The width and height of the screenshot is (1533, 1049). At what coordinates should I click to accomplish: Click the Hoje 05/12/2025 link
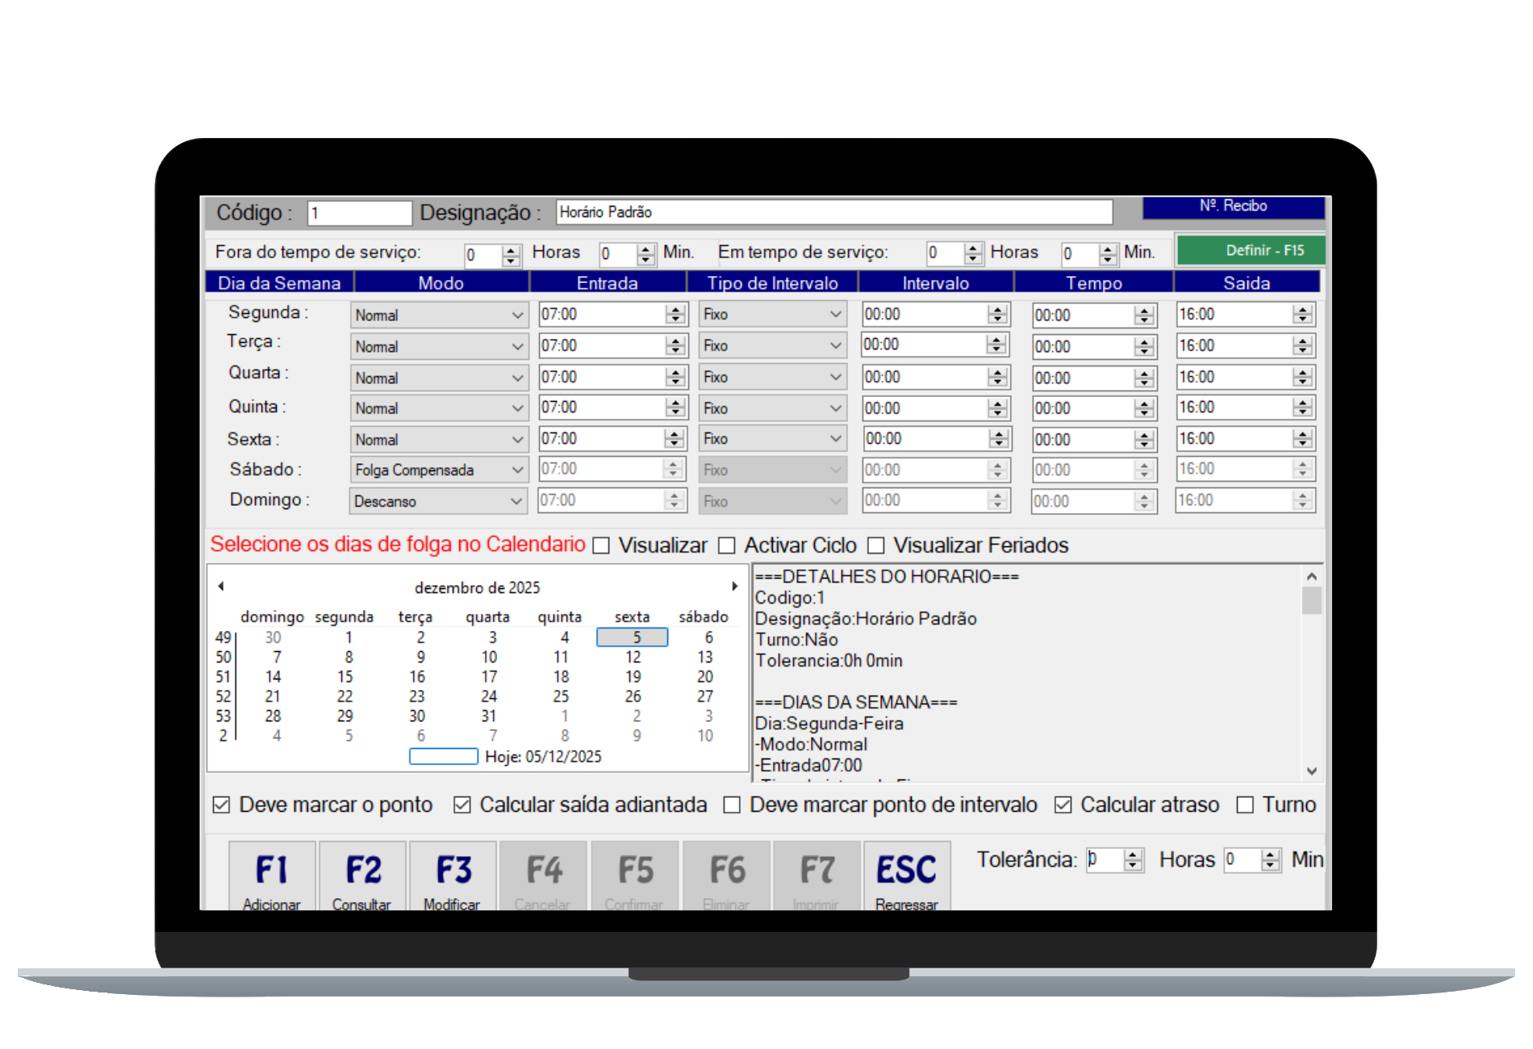click(543, 757)
